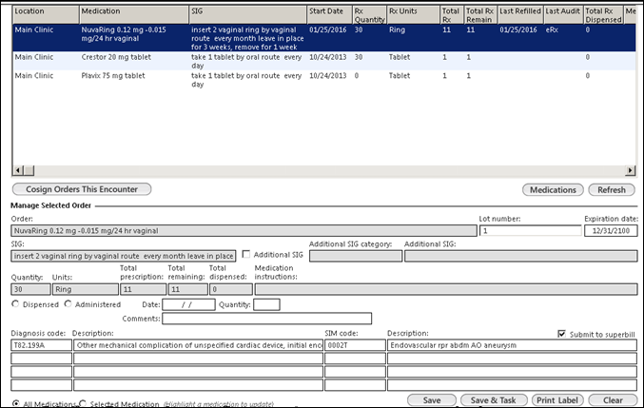Click the Units field showing Ring
Viewport: 644px width, 408px height.
(x=86, y=289)
